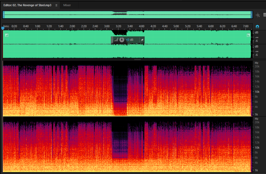Click the 10k mark on upper frequency scale
266x174 pixels.
tap(257, 92)
